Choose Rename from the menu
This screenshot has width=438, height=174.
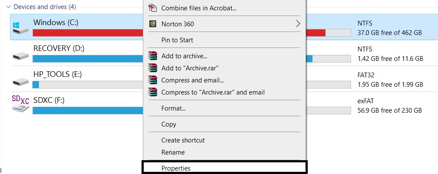pyautogui.click(x=173, y=152)
